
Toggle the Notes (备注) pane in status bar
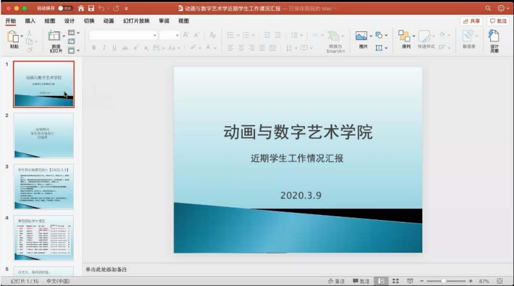336,281
